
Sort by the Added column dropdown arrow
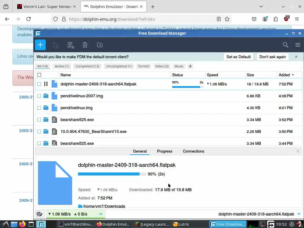point(293,75)
